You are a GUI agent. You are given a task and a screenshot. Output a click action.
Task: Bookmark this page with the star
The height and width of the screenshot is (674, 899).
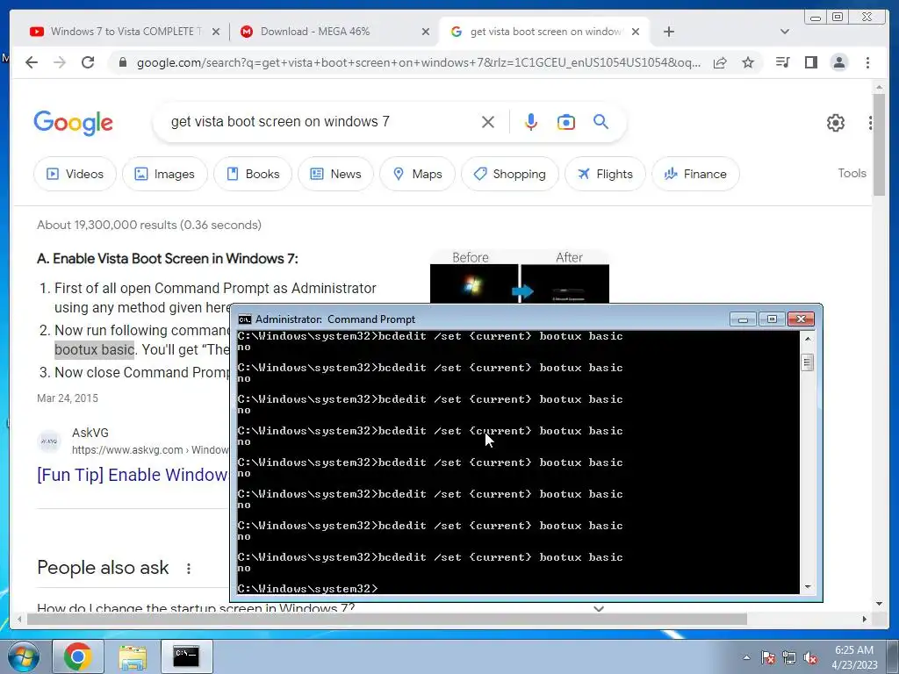748,62
